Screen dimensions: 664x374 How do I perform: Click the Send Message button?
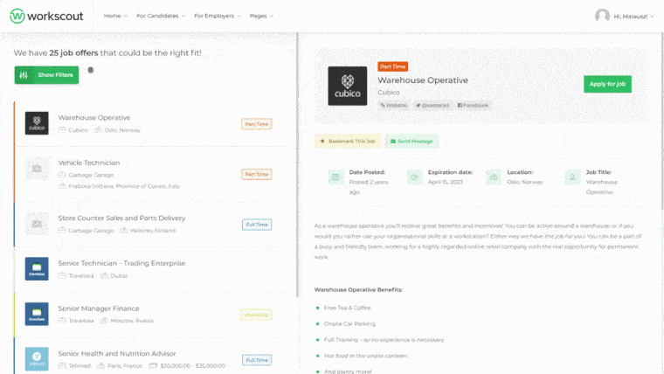pyautogui.click(x=412, y=141)
